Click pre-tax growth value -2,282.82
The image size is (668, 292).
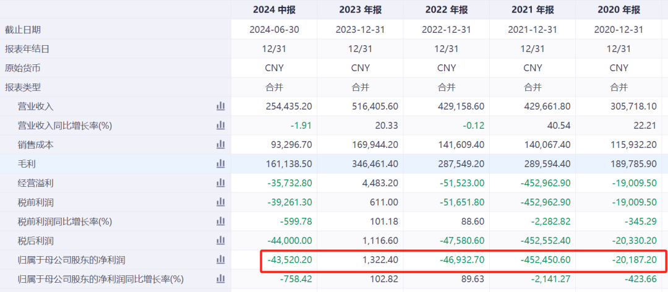click(x=552, y=221)
